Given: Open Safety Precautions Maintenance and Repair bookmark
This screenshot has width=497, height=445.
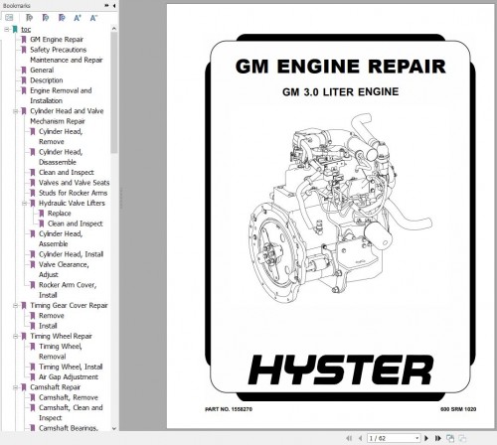Looking at the screenshot, I should [x=67, y=55].
